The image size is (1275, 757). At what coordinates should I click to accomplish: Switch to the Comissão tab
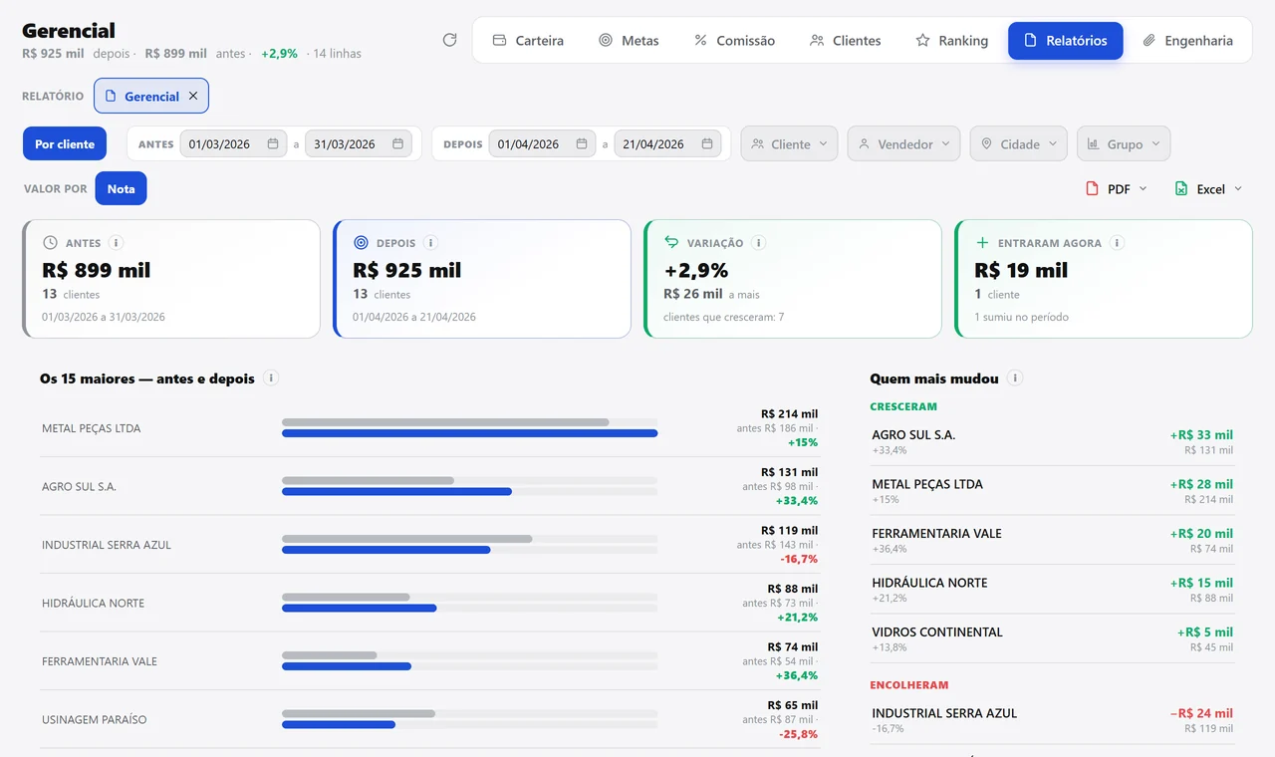(x=734, y=40)
